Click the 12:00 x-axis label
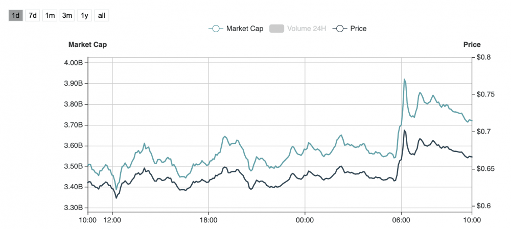The height and width of the screenshot is (229, 511). click(112, 220)
